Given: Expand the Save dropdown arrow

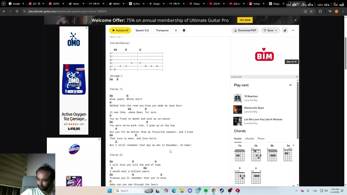Looking at the screenshot, I should [x=276, y=30].
